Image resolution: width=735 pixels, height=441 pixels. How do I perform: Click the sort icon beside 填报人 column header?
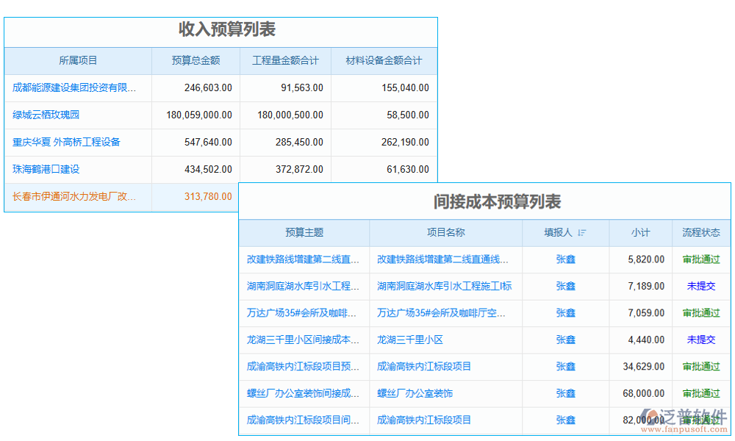[x=581, y=232]
